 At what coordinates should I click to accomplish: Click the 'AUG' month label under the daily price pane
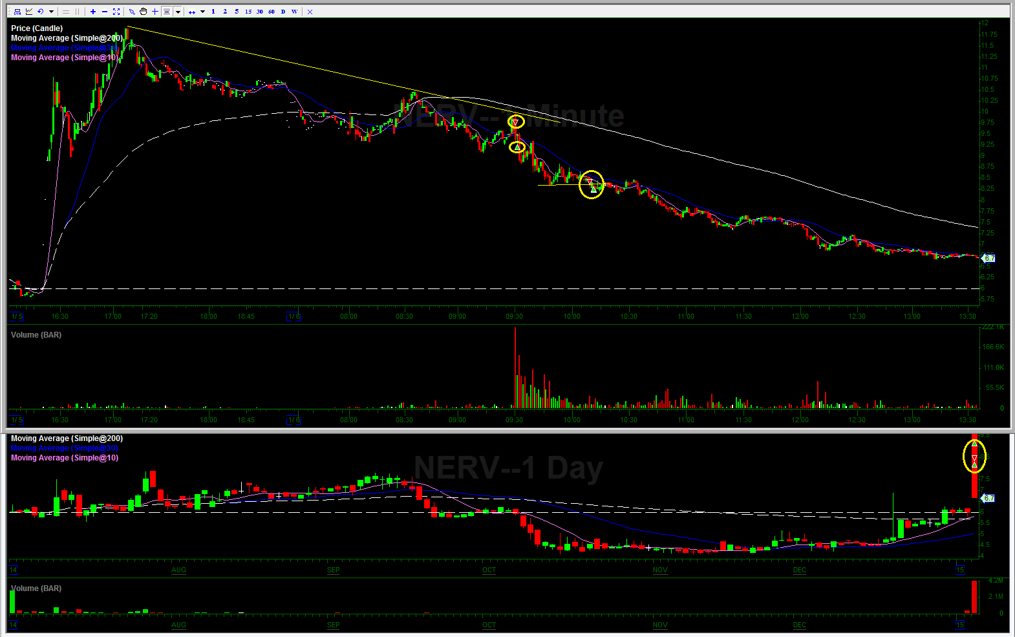point(178,570)
